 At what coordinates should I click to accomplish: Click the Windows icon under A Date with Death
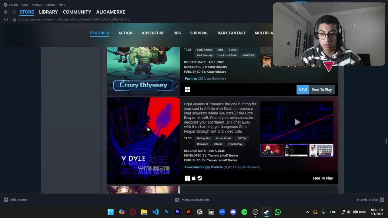pos(188,178)
